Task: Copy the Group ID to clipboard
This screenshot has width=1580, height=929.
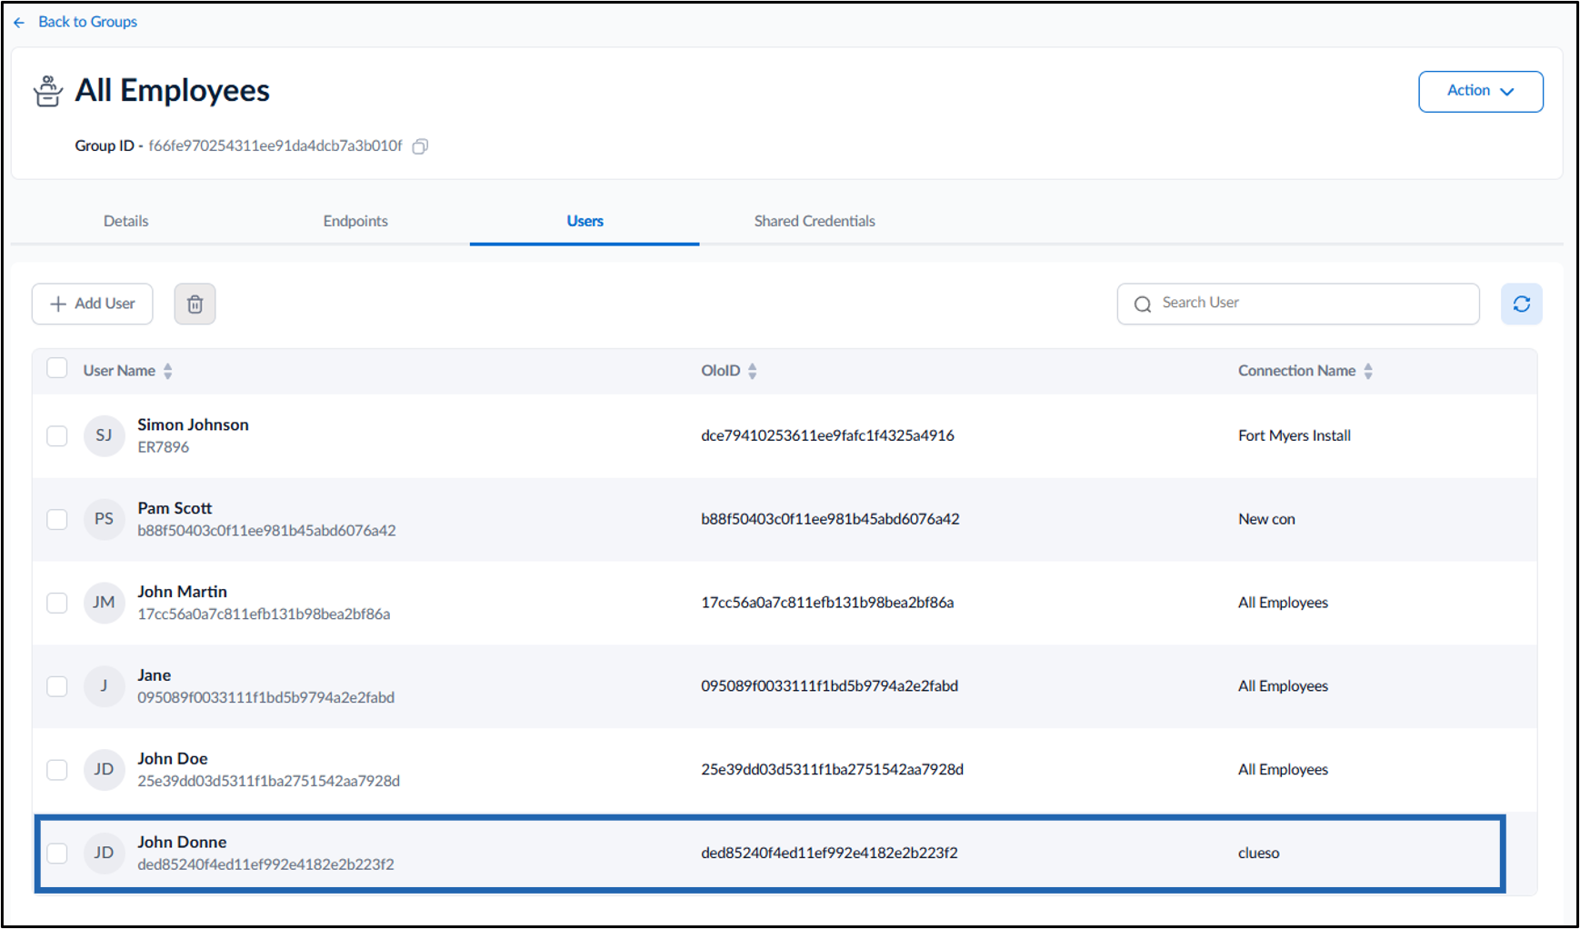Action: pyautogui.click(x=420, y=146)
